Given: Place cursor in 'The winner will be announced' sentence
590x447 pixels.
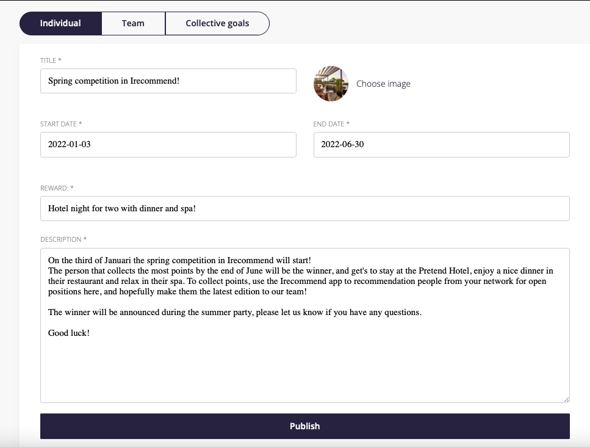Looking at the screenshot, I should 235,312.
